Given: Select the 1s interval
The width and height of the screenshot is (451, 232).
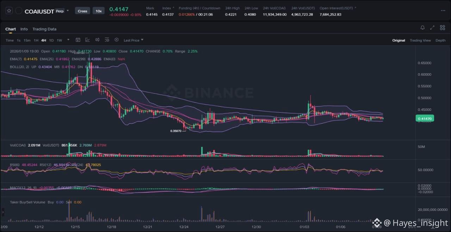Looking at the screenshot, I should (19, 40).
